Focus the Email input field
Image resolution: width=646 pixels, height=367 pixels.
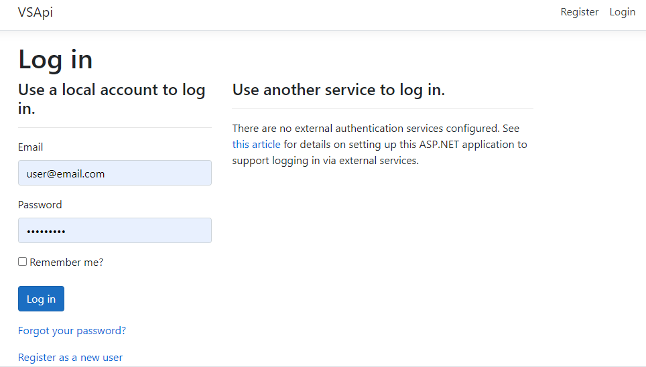click(115, 173)
